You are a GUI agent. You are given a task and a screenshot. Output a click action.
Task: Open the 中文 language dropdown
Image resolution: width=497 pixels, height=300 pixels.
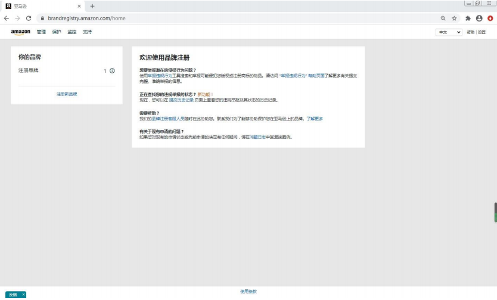click(x=449, y=32)
